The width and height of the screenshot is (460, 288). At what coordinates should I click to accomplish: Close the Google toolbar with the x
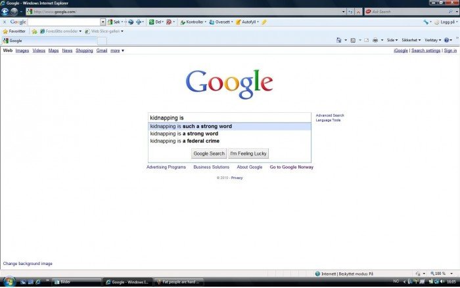(x=5, y=22)
